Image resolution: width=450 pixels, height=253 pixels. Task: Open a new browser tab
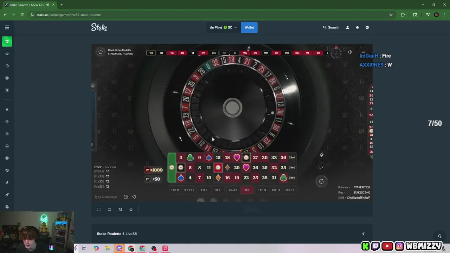(62, 5)
